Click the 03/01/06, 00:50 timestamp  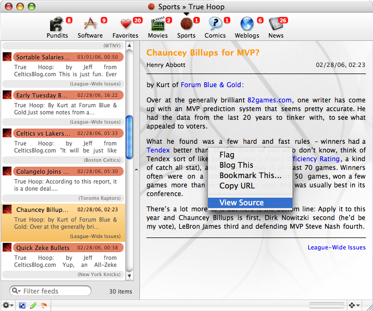[97, 57]
